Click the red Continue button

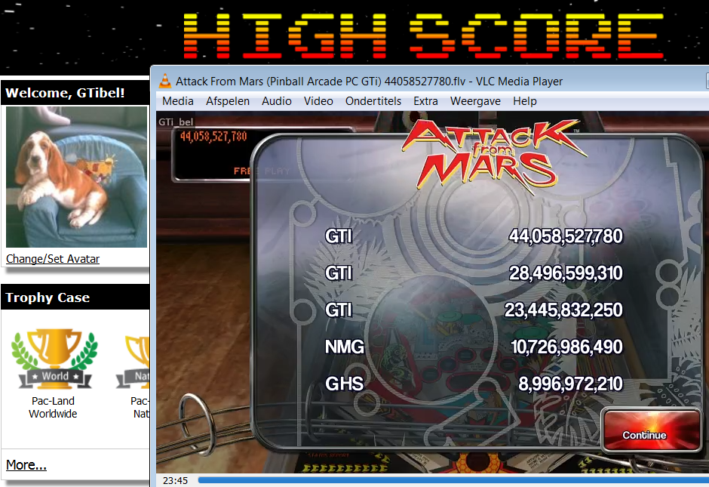click(650, 430)
